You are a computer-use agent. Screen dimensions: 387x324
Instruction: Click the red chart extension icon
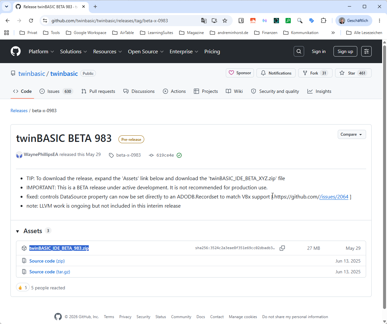pyautogui.click(x=253, y=21)
